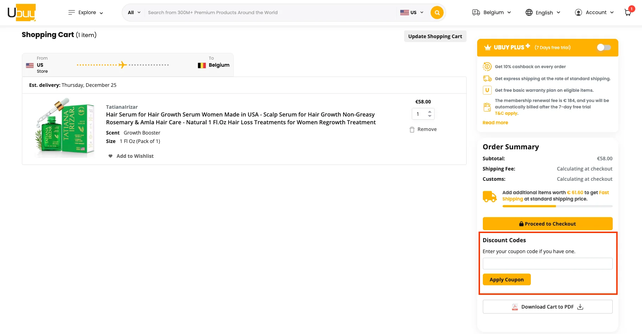Screen dimensions: 642x334
Task: Click Proceed to Checkout
Action: pyautogui.click(x=547, y=223)
